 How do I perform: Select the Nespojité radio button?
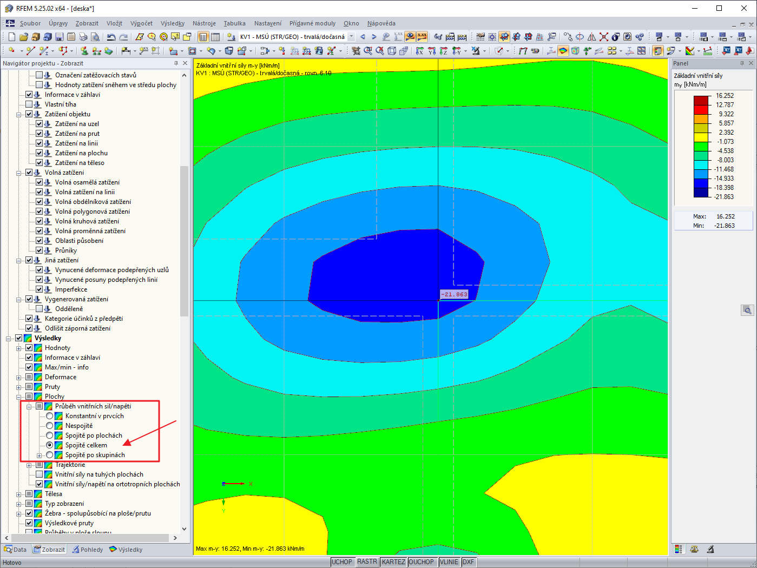pyautogui.click(x=50, y=426)
